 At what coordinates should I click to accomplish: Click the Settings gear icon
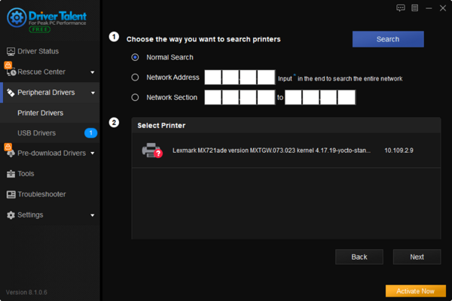click(11, 215)
